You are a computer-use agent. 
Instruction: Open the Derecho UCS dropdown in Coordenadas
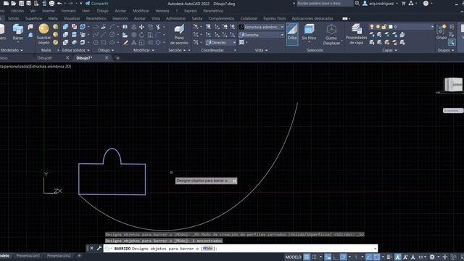[221, 43]
